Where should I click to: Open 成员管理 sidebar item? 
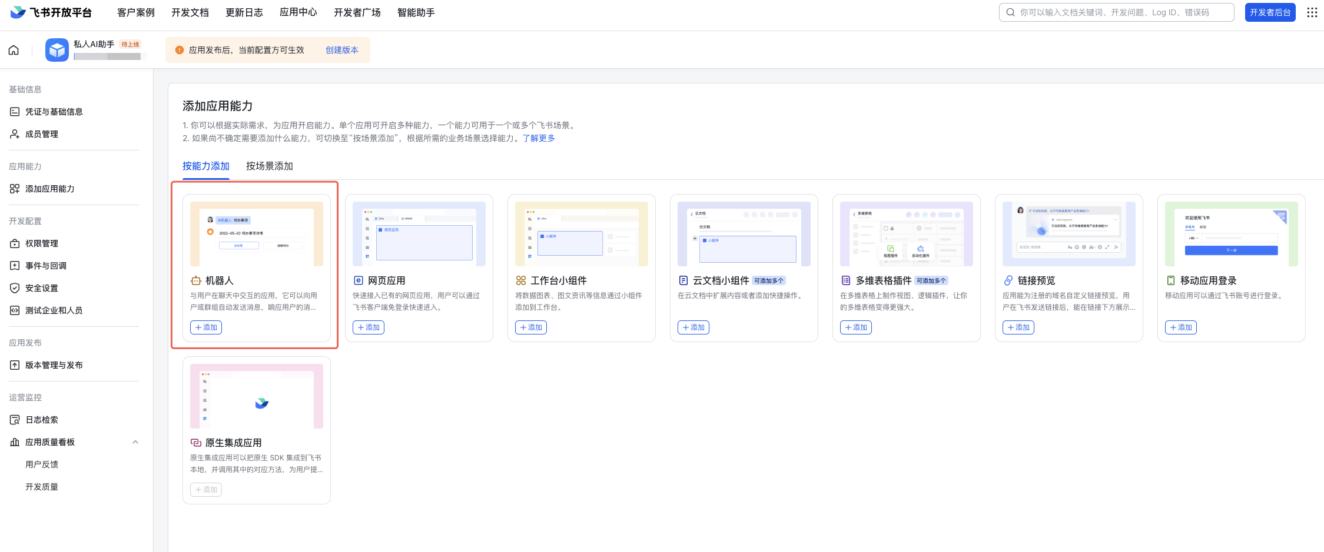pos(41,134)
